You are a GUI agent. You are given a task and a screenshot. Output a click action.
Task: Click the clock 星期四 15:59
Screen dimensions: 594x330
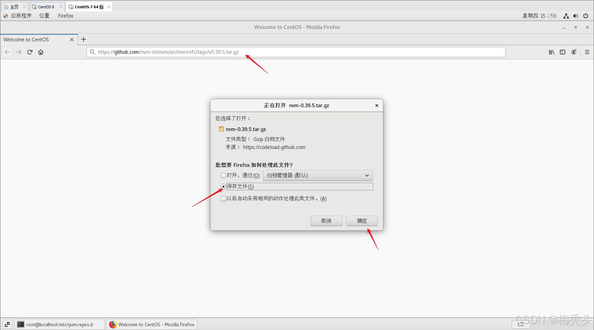point(539,16)
